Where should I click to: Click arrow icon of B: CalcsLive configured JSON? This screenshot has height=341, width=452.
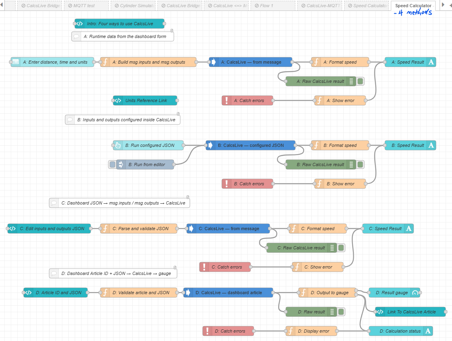point(211,146)
